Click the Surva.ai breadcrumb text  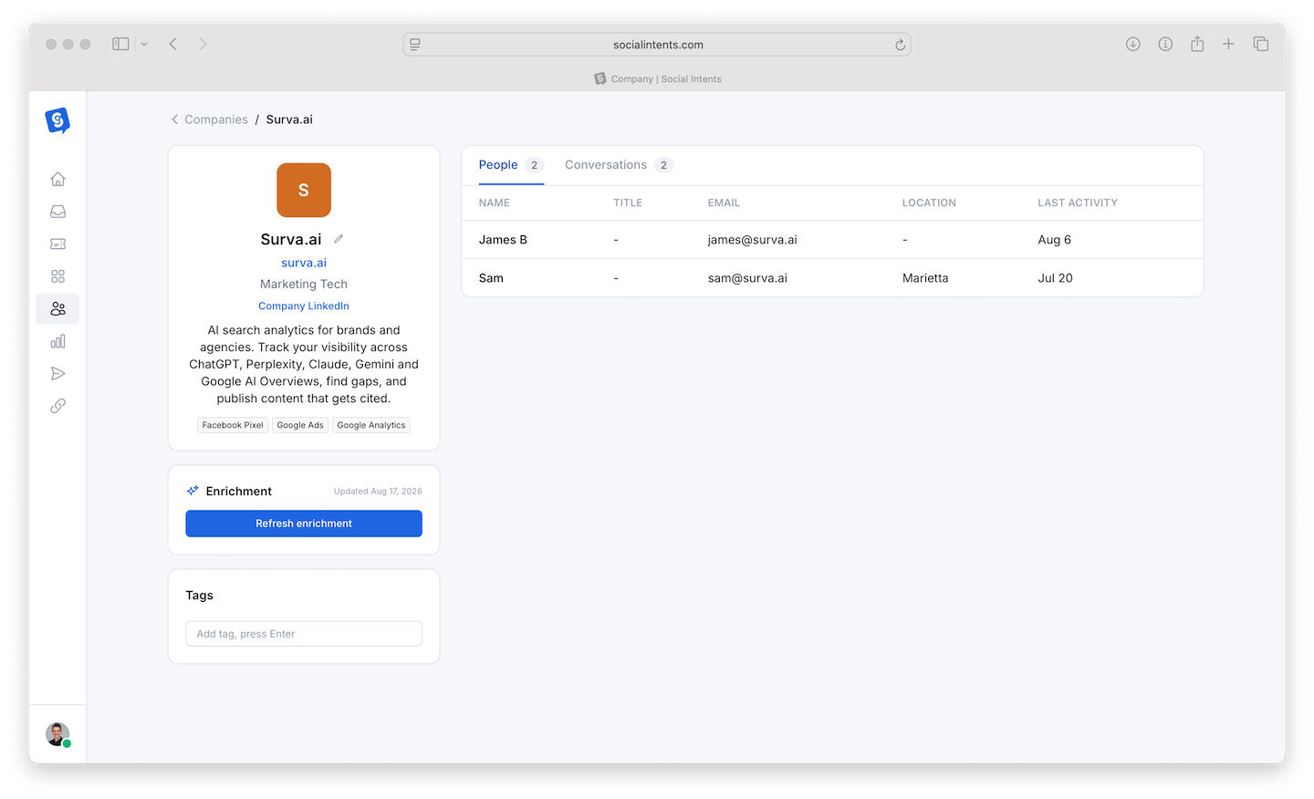point(289,119)
